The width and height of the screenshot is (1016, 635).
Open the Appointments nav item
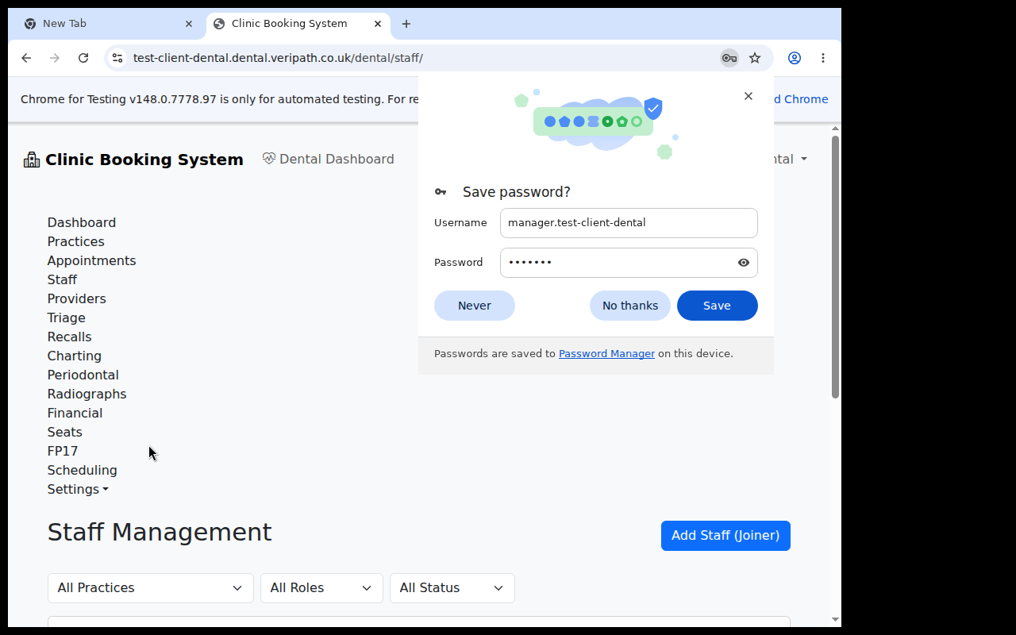tap(91, 260)
